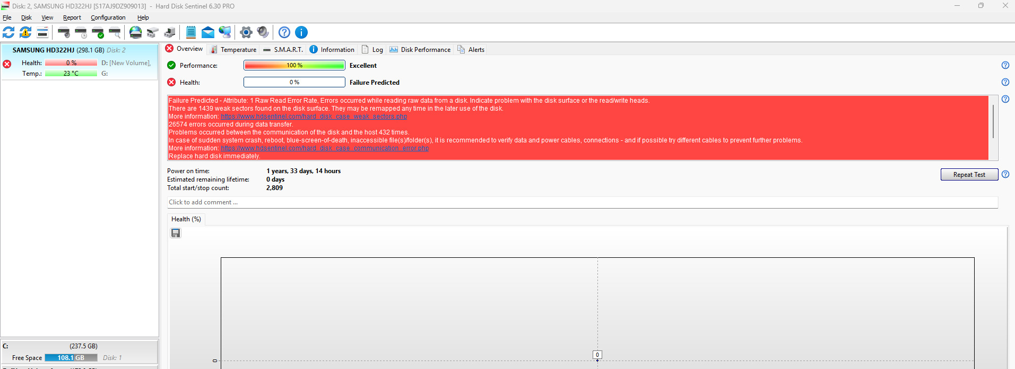Click the blue info toolbar icon

click(x=301, y=32)
